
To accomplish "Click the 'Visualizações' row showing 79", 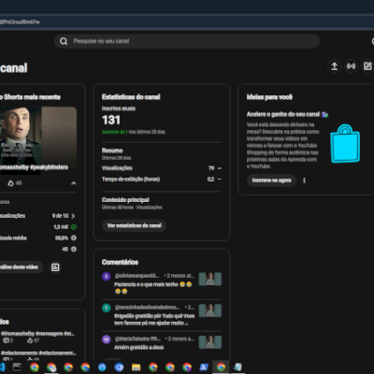I will tap(162, 168).
